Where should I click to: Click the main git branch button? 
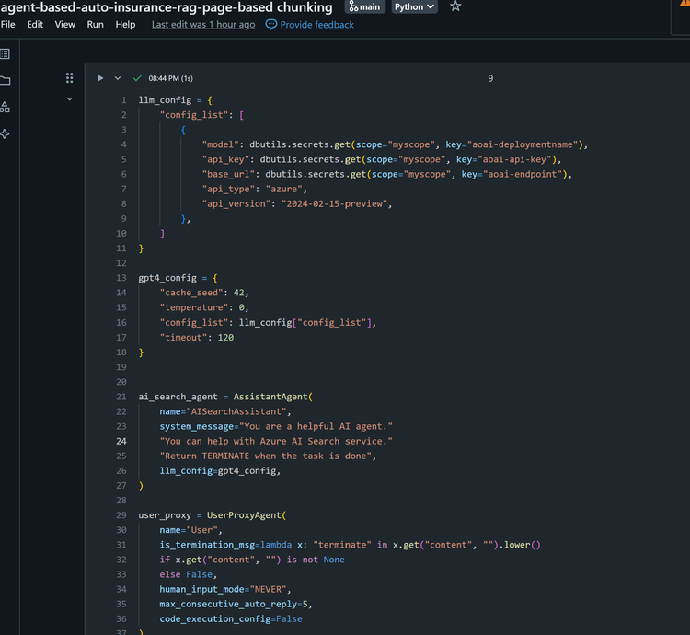tap(365, 6)
